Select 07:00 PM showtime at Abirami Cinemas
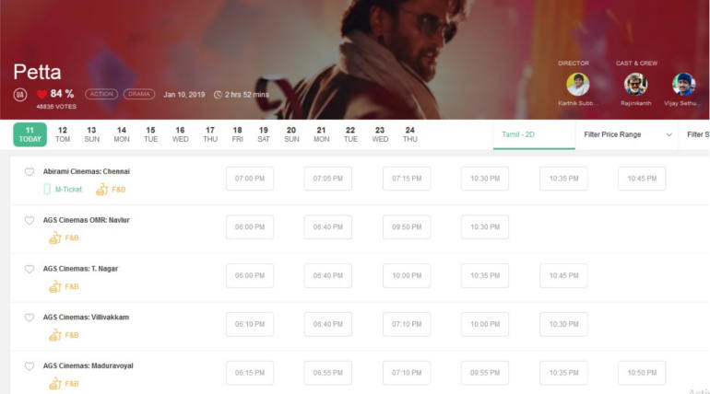This screenshot has height=394, width=710. 249,179
